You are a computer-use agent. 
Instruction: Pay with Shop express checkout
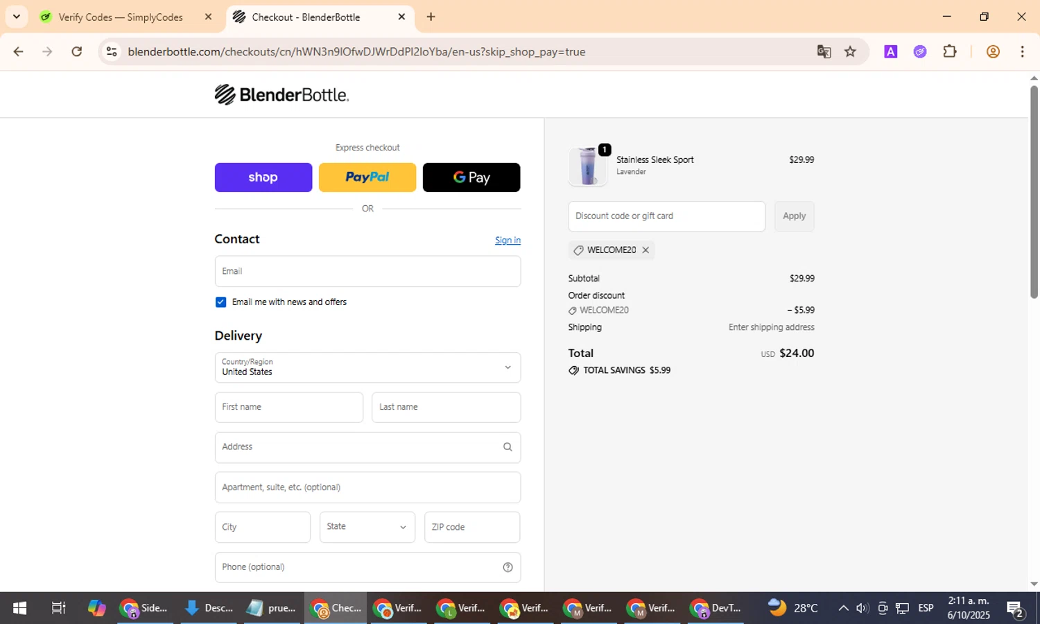coord(263,177)
